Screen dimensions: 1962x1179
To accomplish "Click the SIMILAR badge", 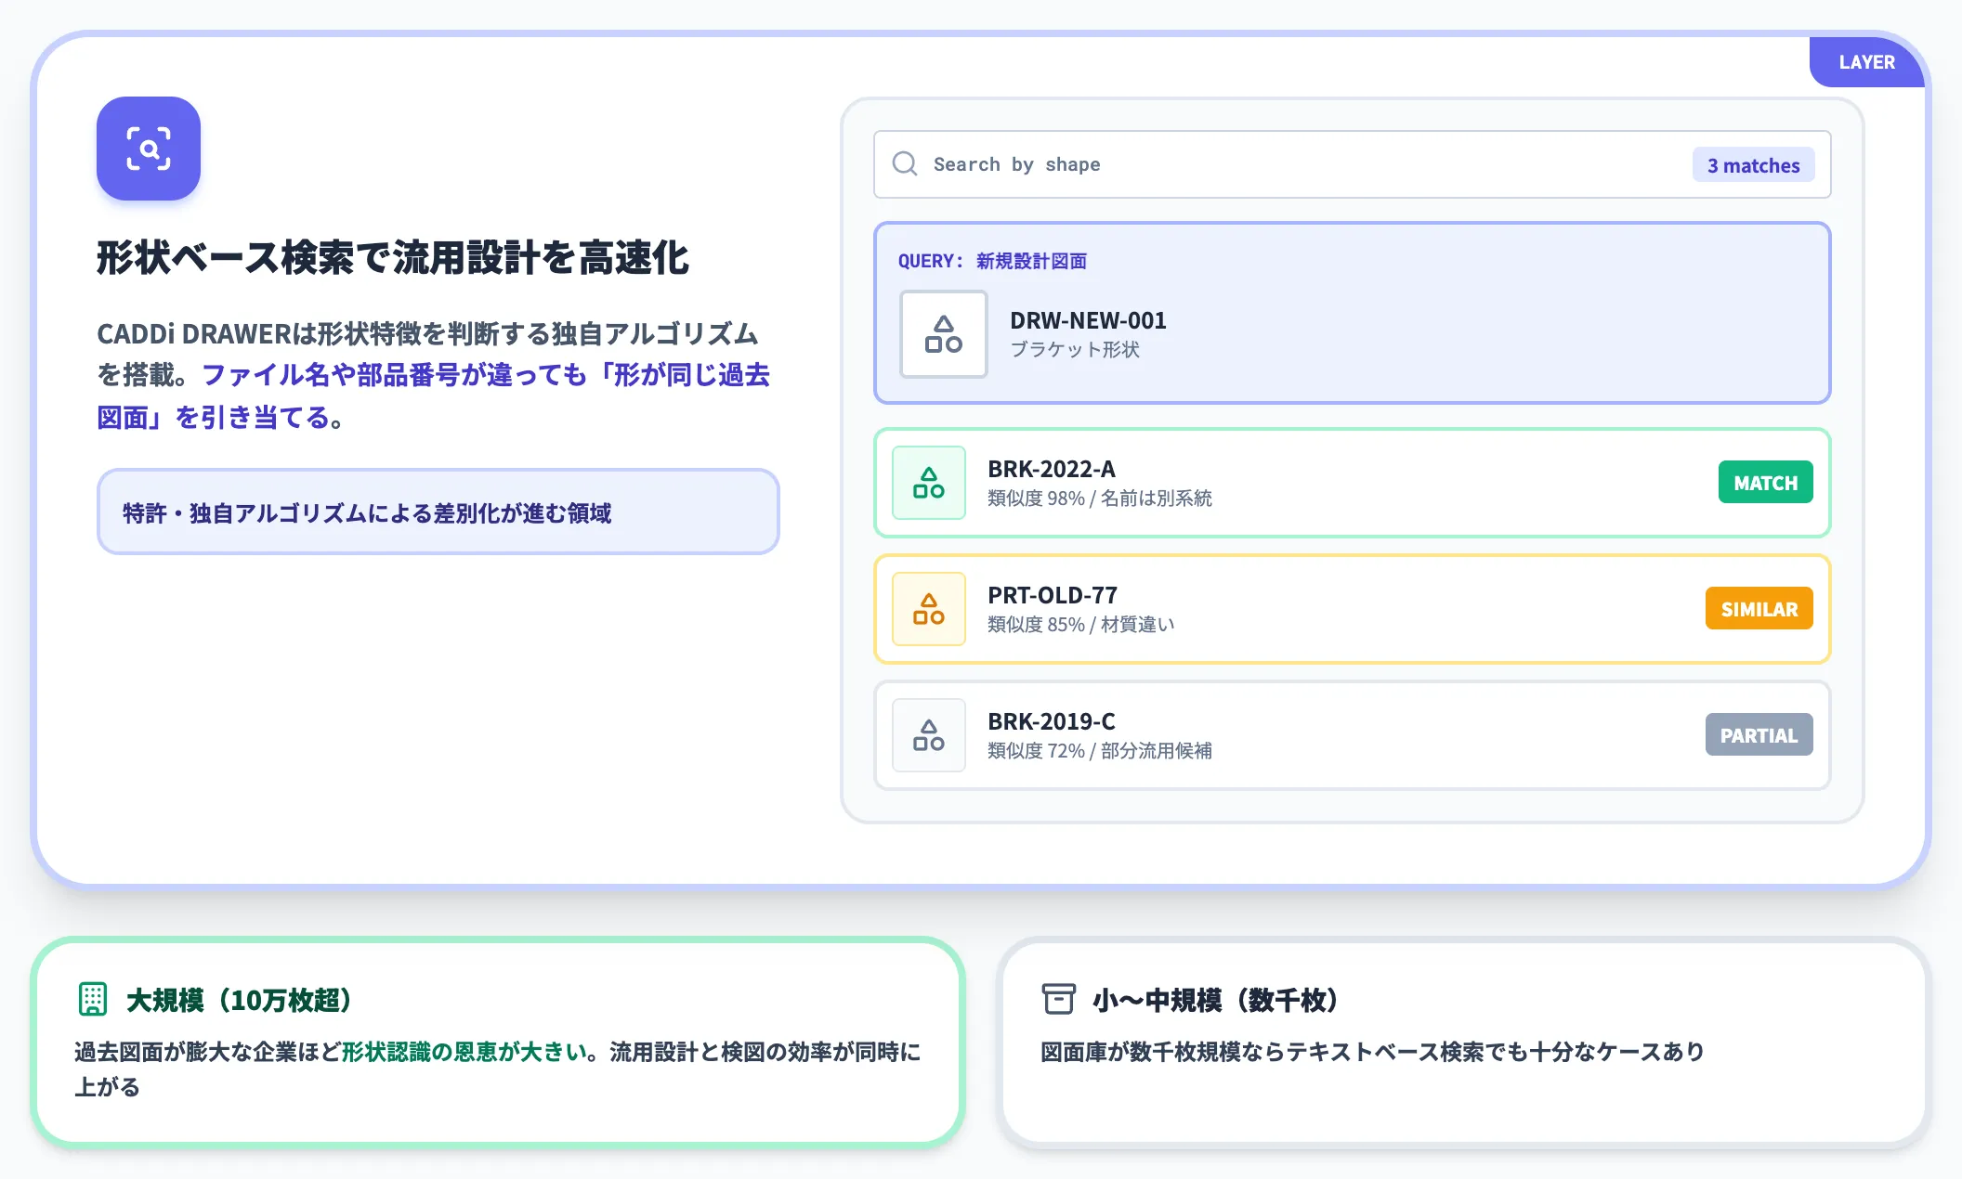I will click(1759, 609).
